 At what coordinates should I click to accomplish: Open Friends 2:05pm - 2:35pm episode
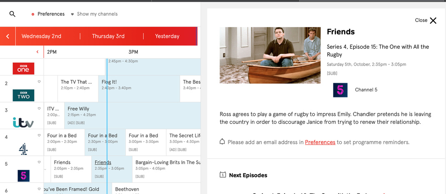71,169
